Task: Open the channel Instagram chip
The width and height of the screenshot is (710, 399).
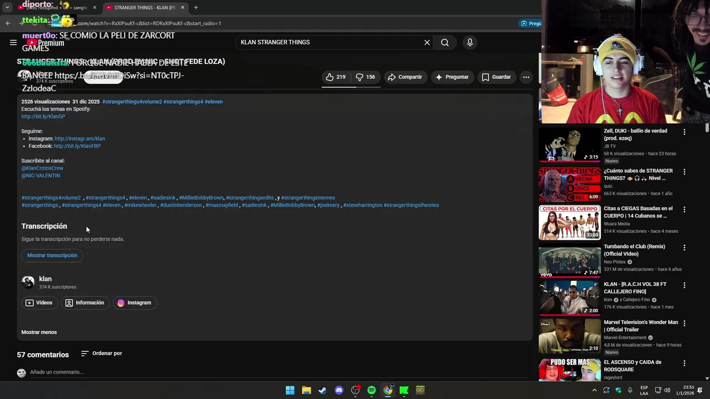Action: coord(134,303)
